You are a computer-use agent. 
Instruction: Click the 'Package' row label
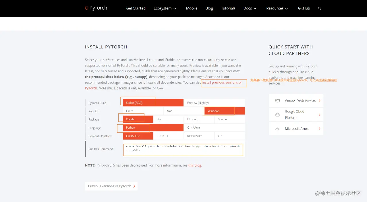pos(94,120)
